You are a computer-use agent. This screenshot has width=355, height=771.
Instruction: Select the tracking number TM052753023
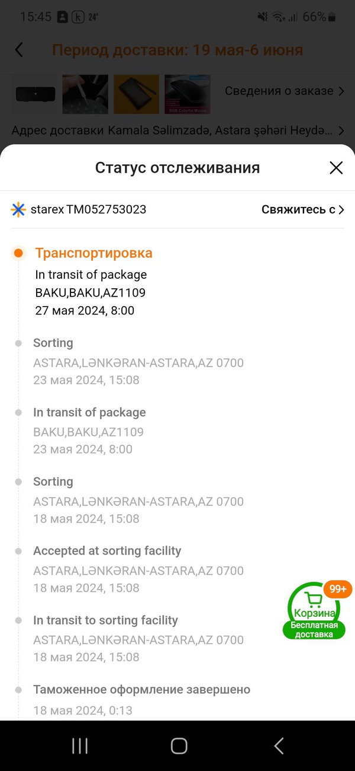click(x=106, y=209)
